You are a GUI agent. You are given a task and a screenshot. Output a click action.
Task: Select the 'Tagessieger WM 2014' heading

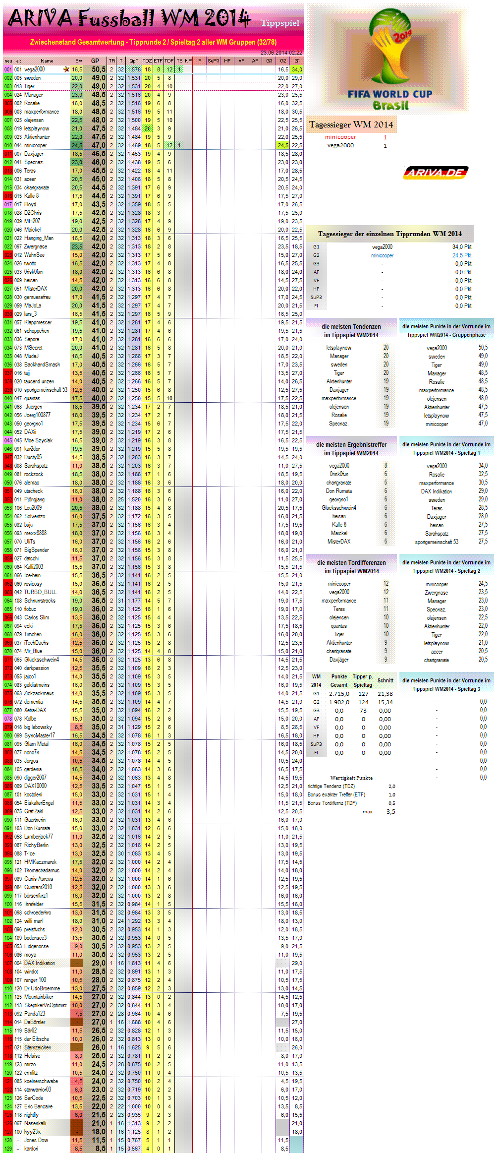point(351,124)
